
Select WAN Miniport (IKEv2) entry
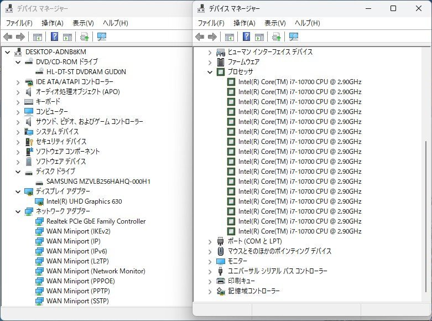click(x=78, y=231)
